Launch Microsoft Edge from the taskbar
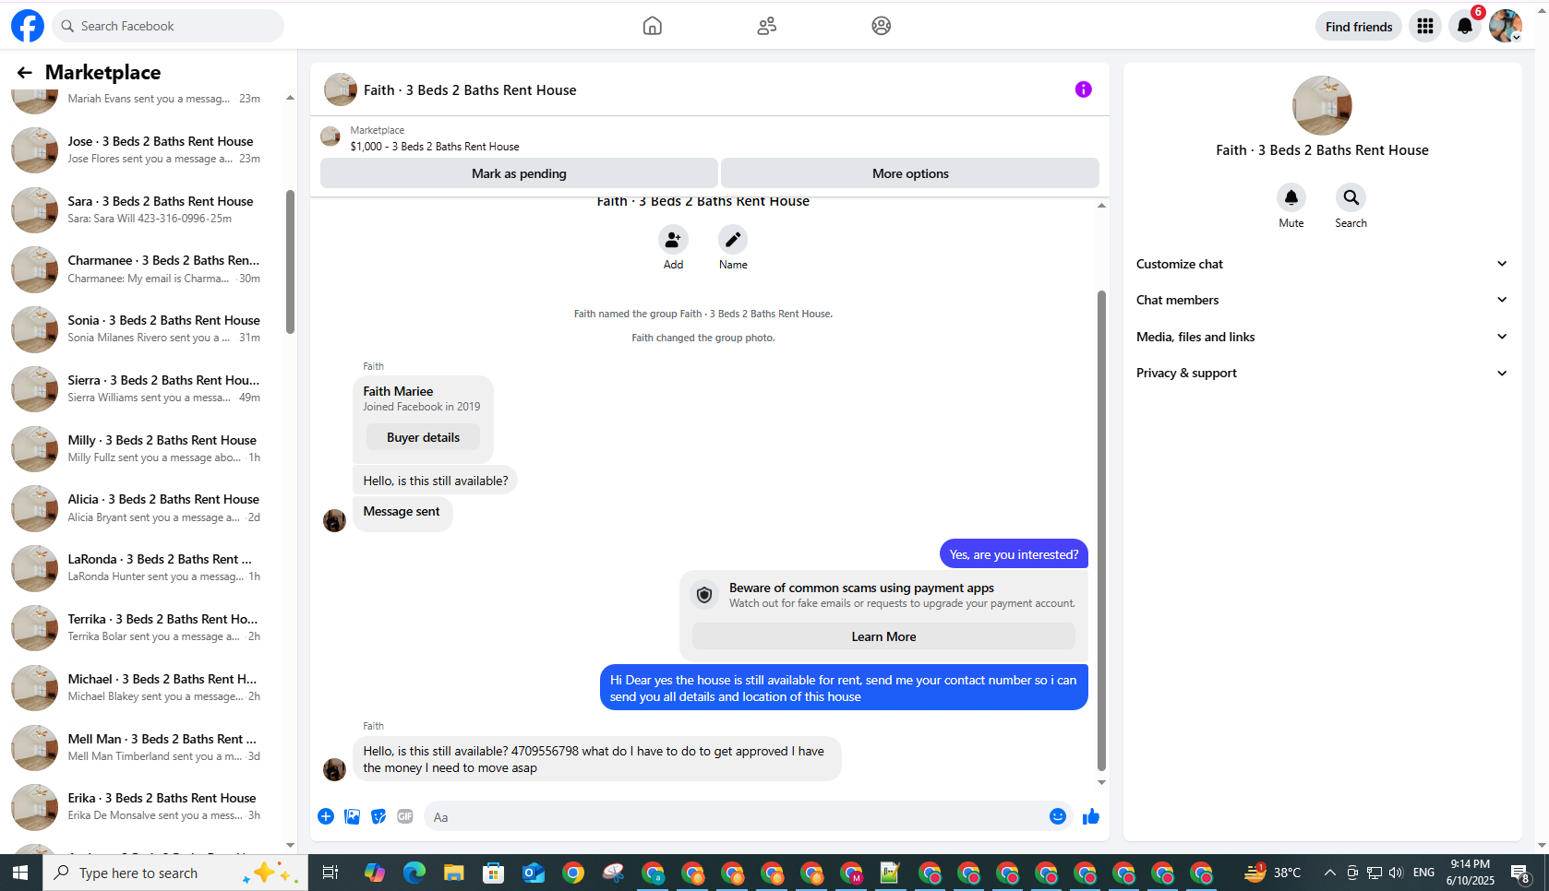This screenshot has width=1549, height=891. tap(414, 873)
